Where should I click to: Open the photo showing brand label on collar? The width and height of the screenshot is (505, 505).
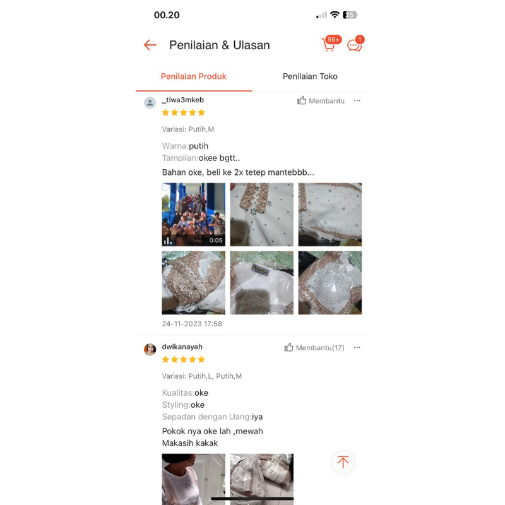point(261,283)
